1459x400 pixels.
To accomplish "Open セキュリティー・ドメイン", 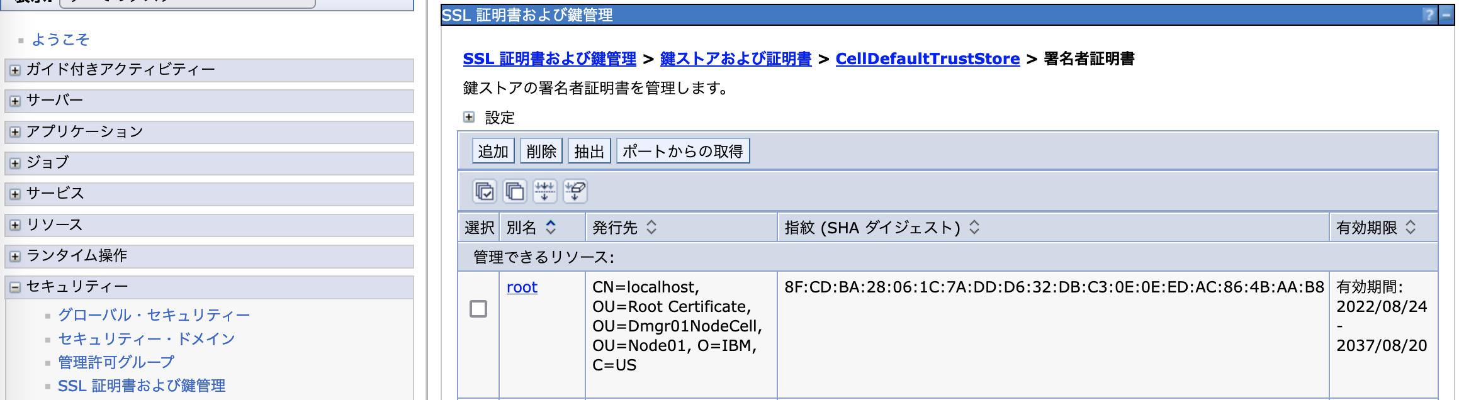I will coord(146,338).
